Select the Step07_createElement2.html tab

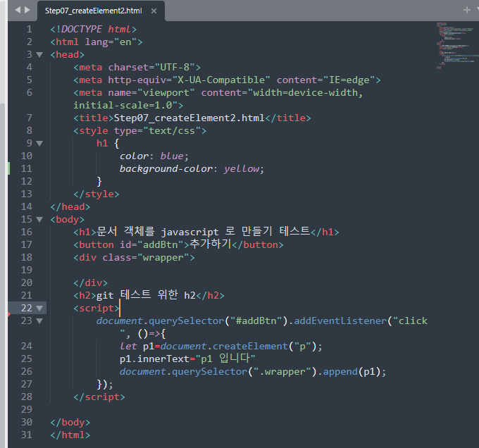click(x=94, y=11)
